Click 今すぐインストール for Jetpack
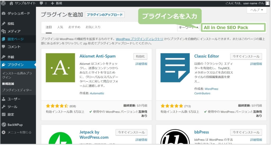 [131, 132]
